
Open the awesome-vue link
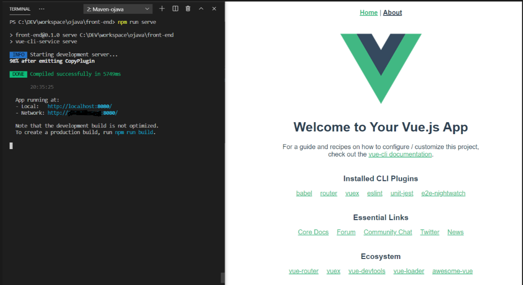pos(452,271)
